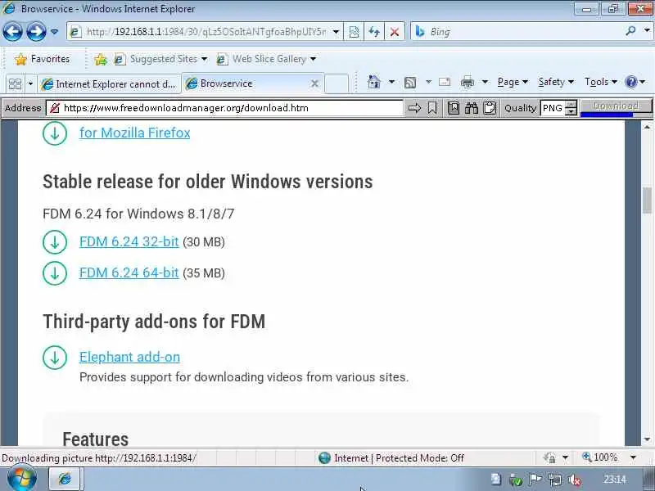Click the Browservice Address URL field
This screenshot has height=491, width=655.
coord(224,108)
